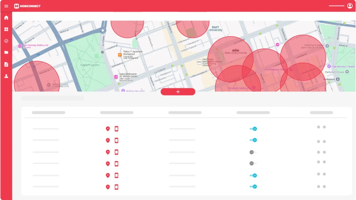This screenshot has width=356, height=200.
Task: Click the device icon in fourth table row
Action: (x=116, y=163)
